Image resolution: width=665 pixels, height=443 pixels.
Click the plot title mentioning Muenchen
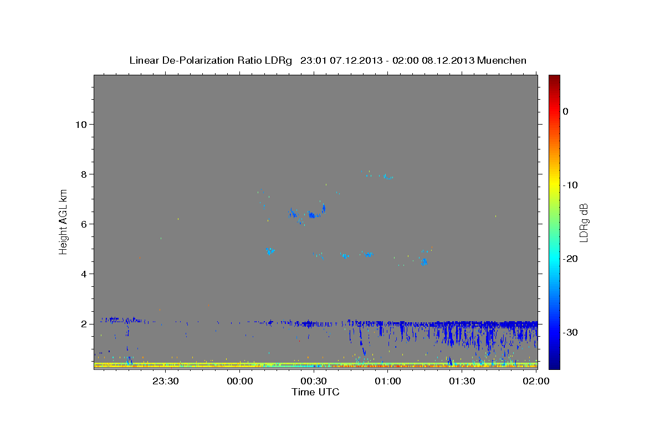coord(328,60)
